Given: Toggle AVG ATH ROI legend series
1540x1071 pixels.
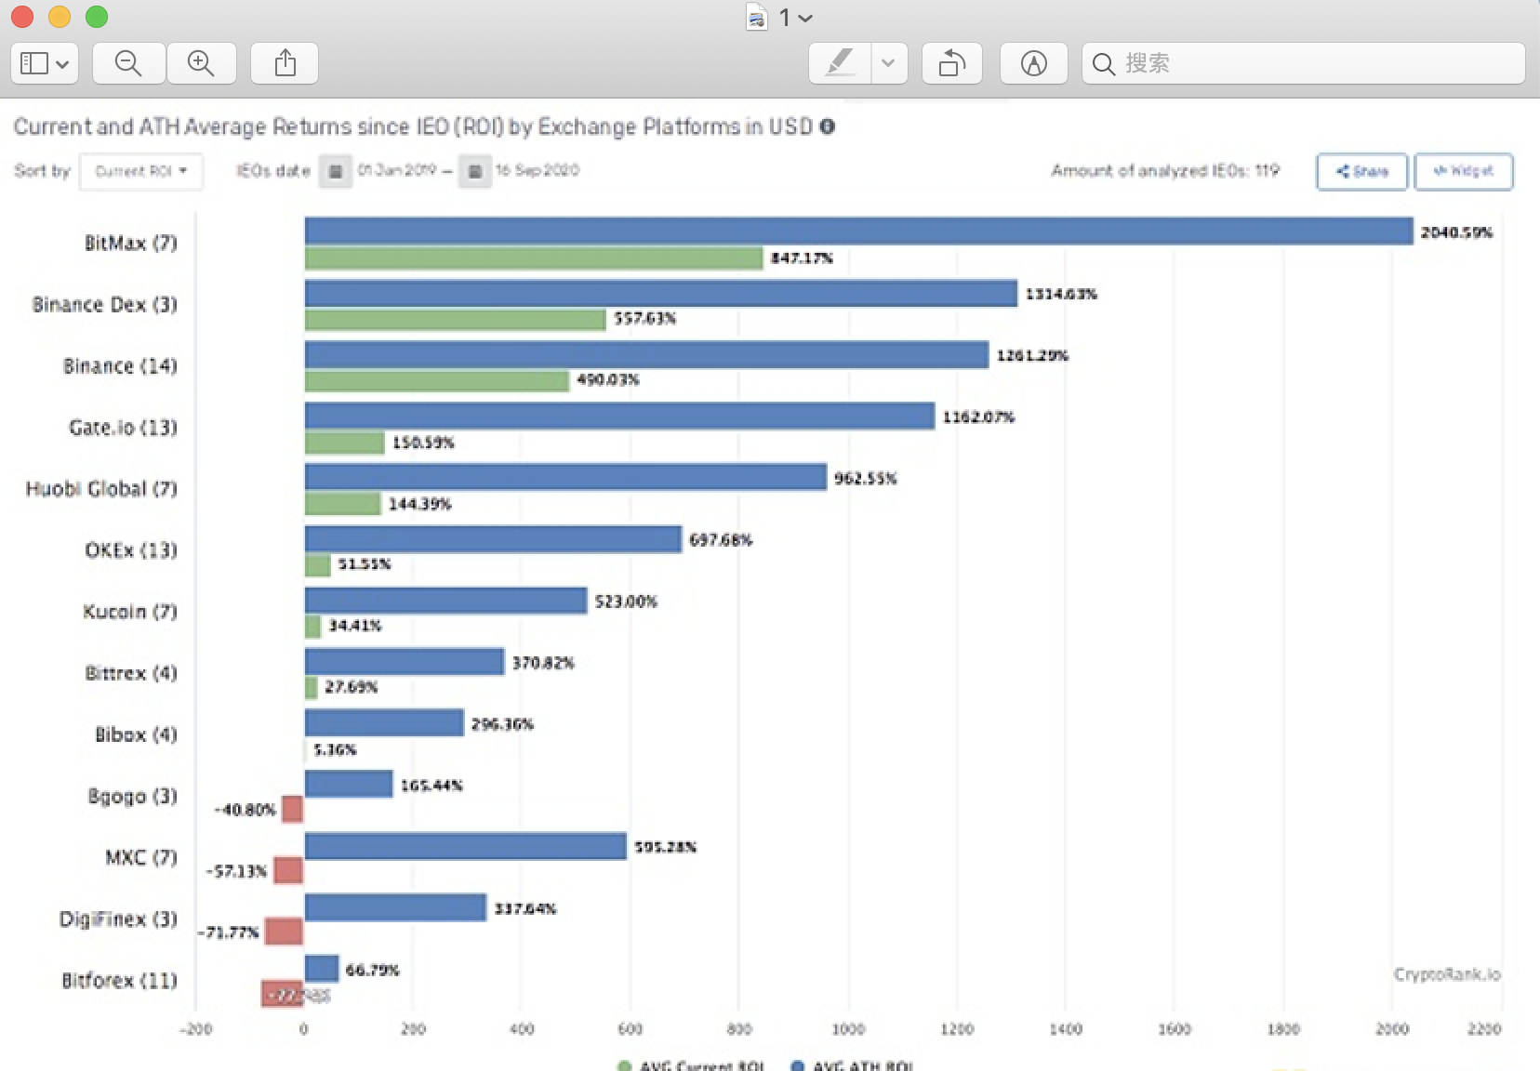Looking at the screenshot, I should pyautogui.click(x=854, y=1065).
